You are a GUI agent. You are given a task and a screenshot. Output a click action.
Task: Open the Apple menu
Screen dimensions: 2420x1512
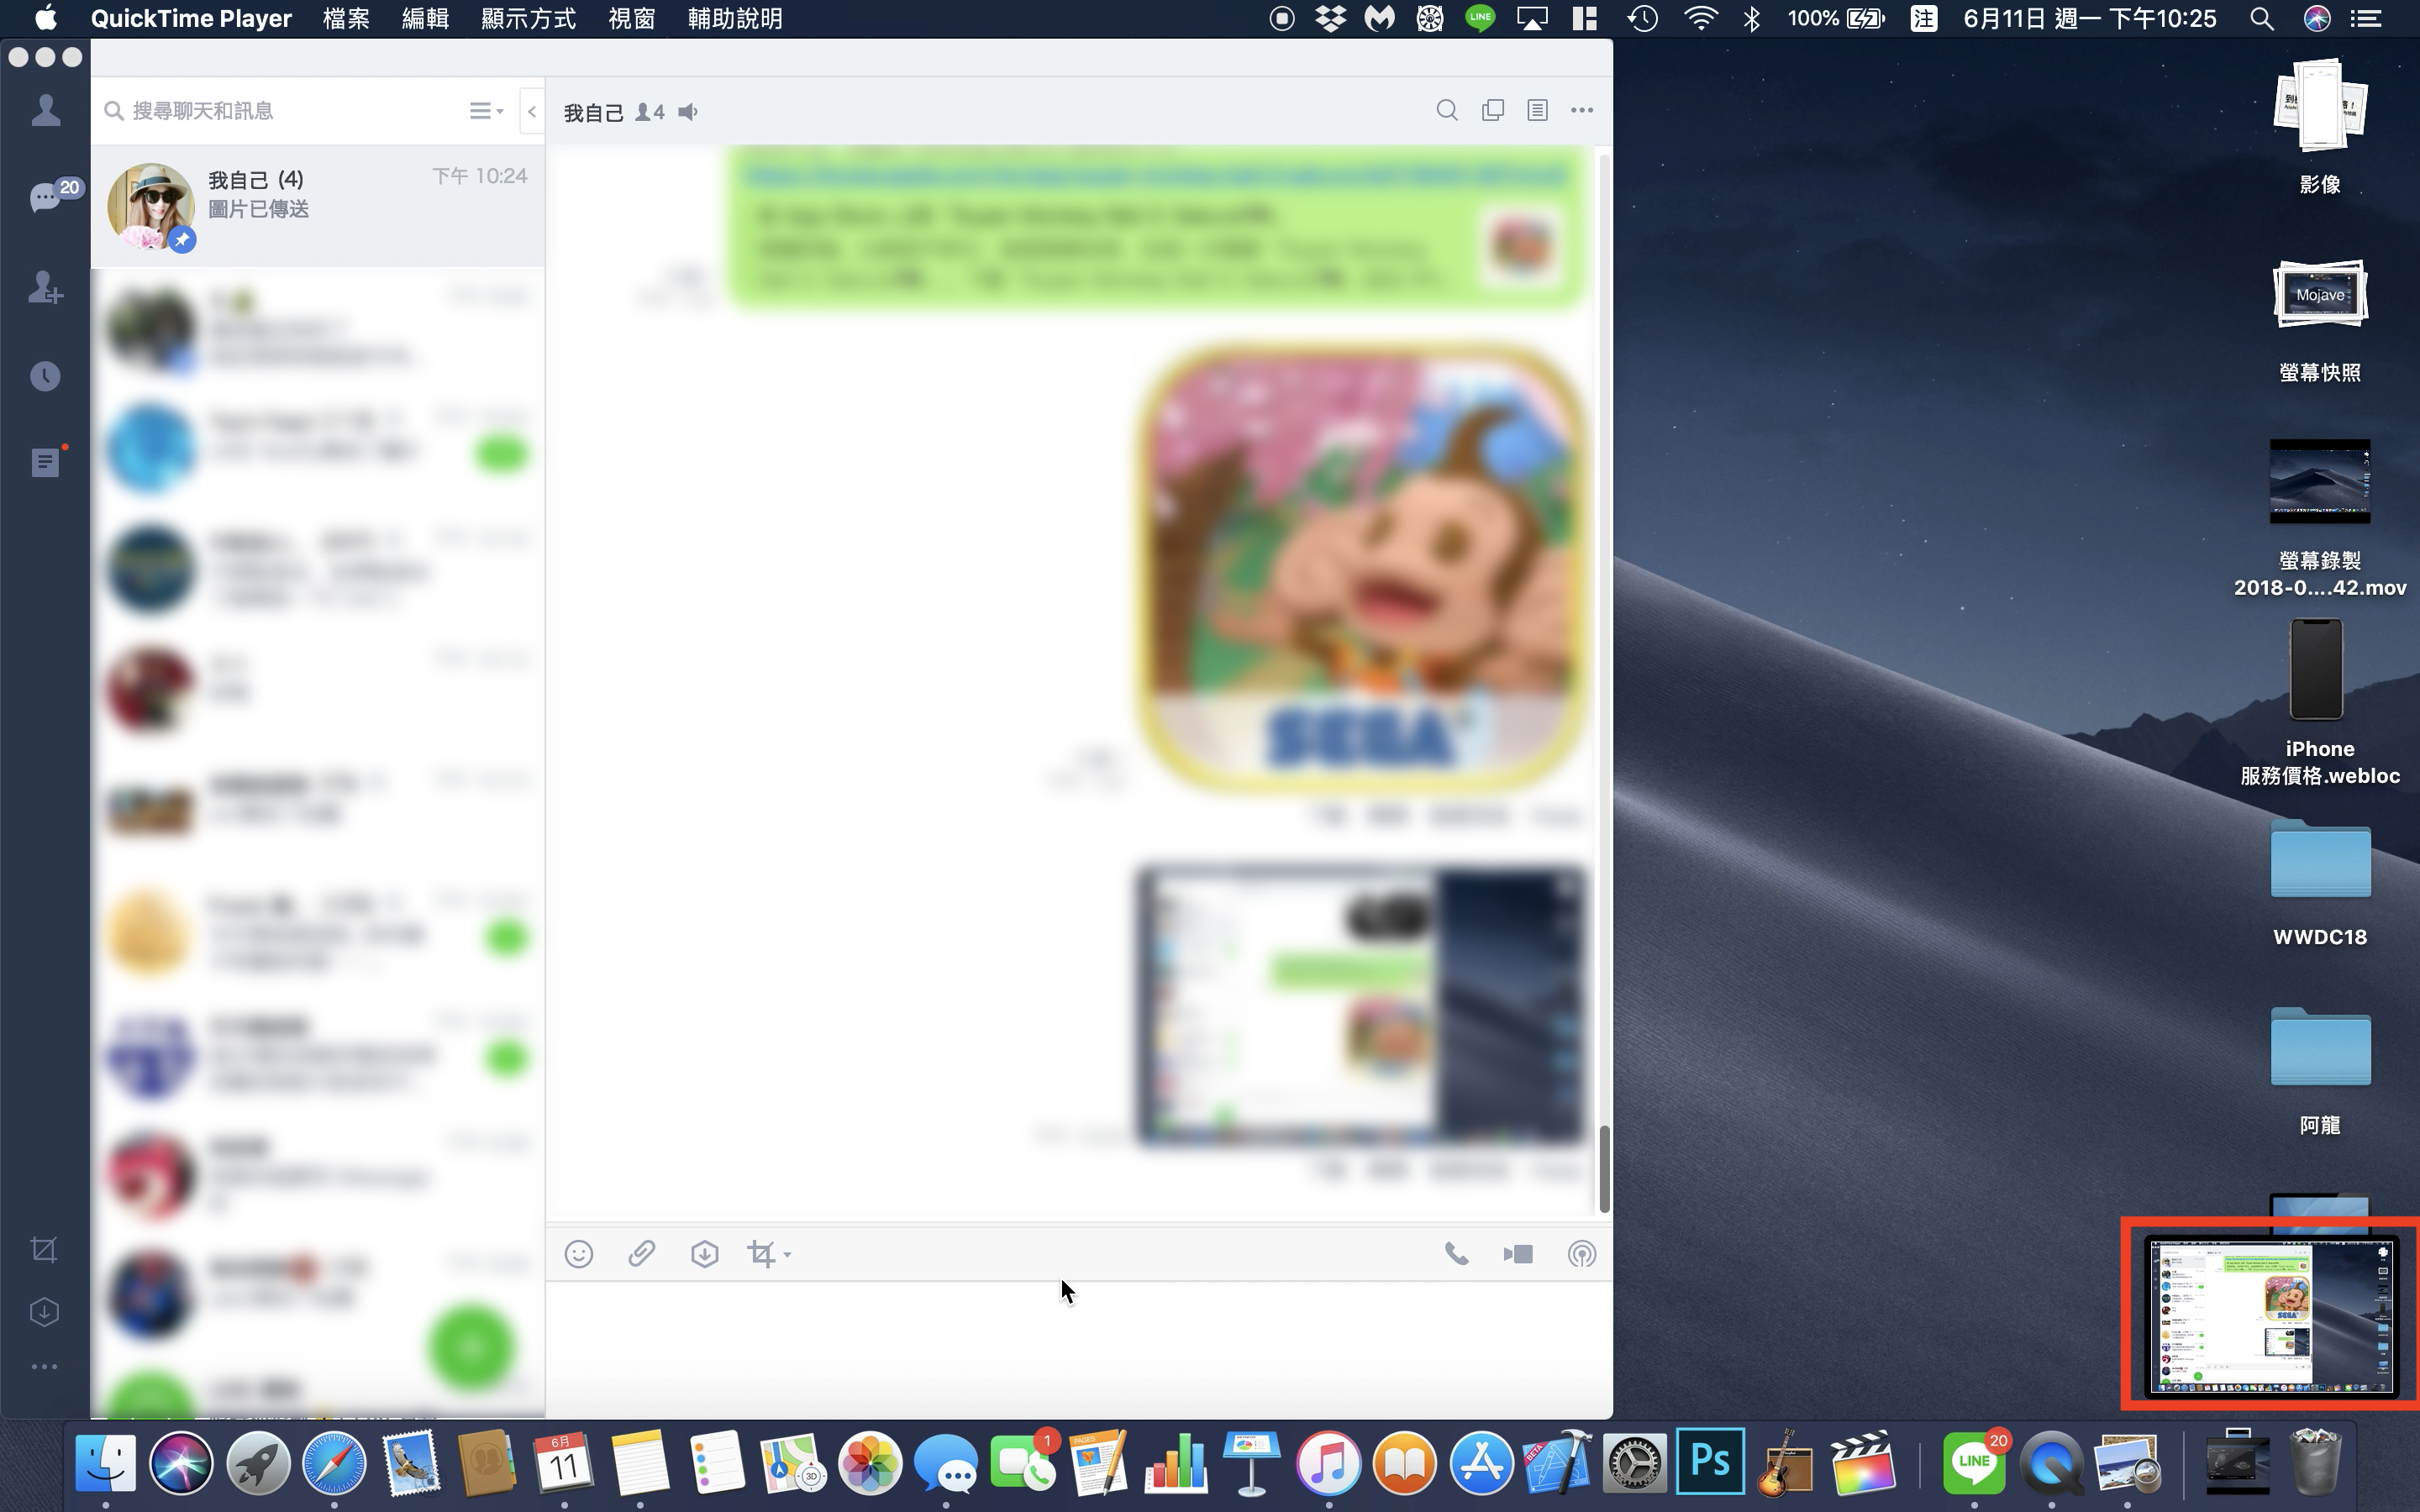point(45,18)
